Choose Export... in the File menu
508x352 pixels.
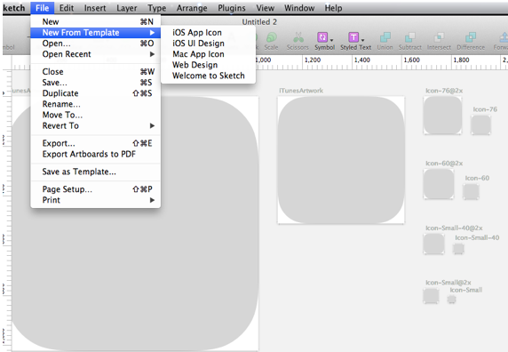click(96, 143)
